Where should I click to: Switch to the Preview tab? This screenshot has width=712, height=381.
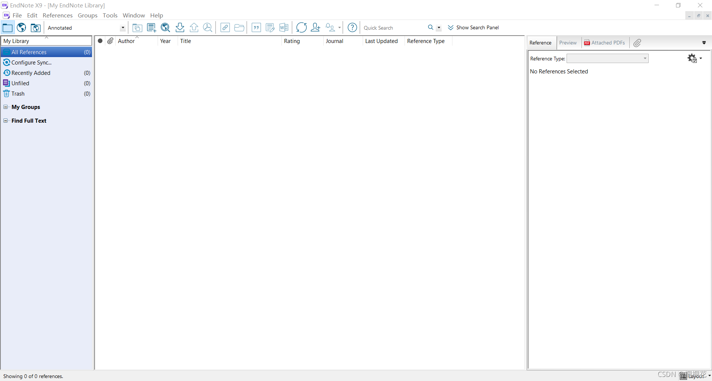coord(568,43)
